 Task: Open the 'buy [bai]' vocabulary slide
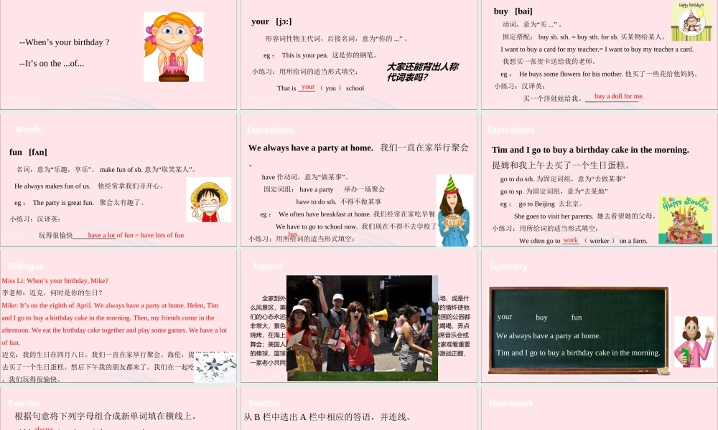(600, 54)
